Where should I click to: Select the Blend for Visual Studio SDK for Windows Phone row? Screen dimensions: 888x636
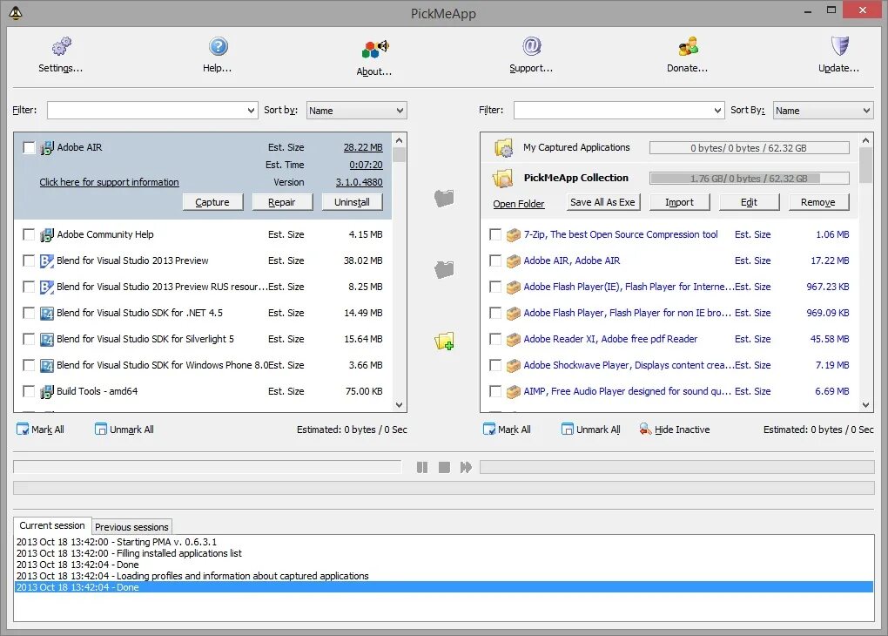204,365
